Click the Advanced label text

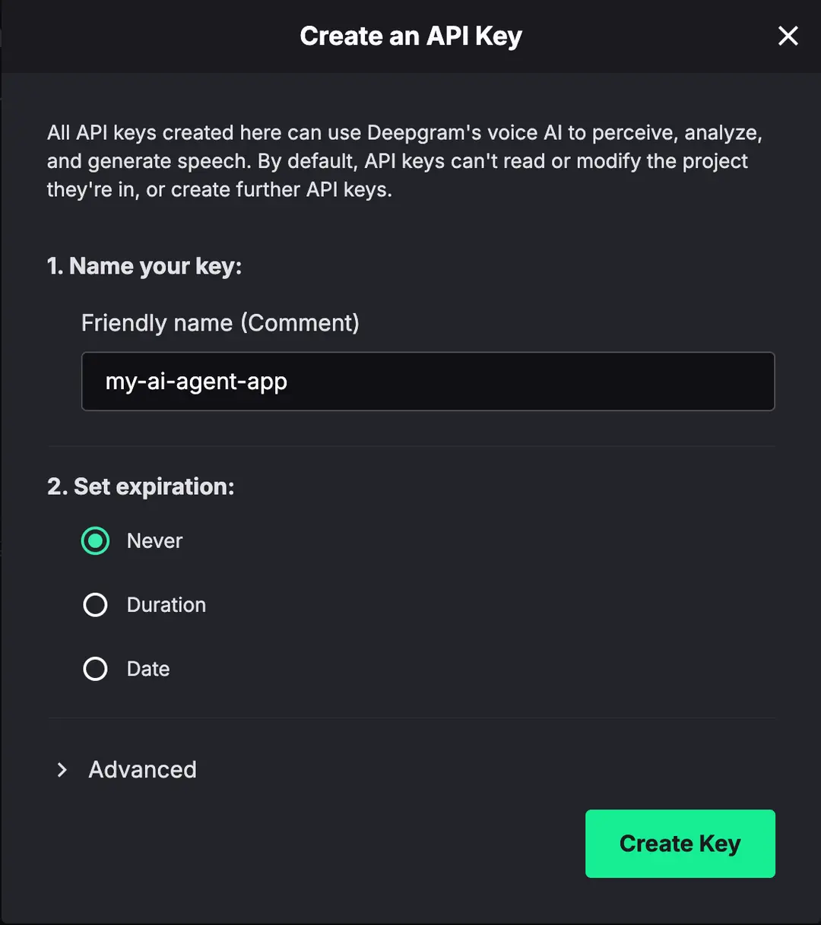(142, 769)
